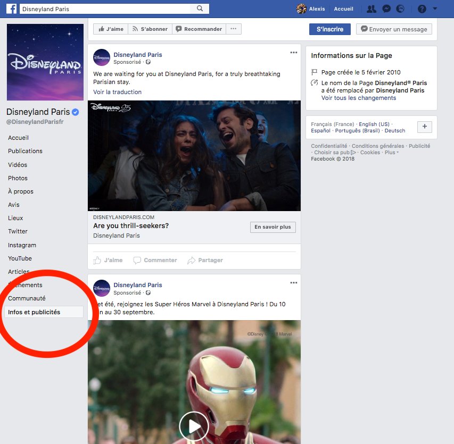Click the S'inscrire button

point(330,29)
